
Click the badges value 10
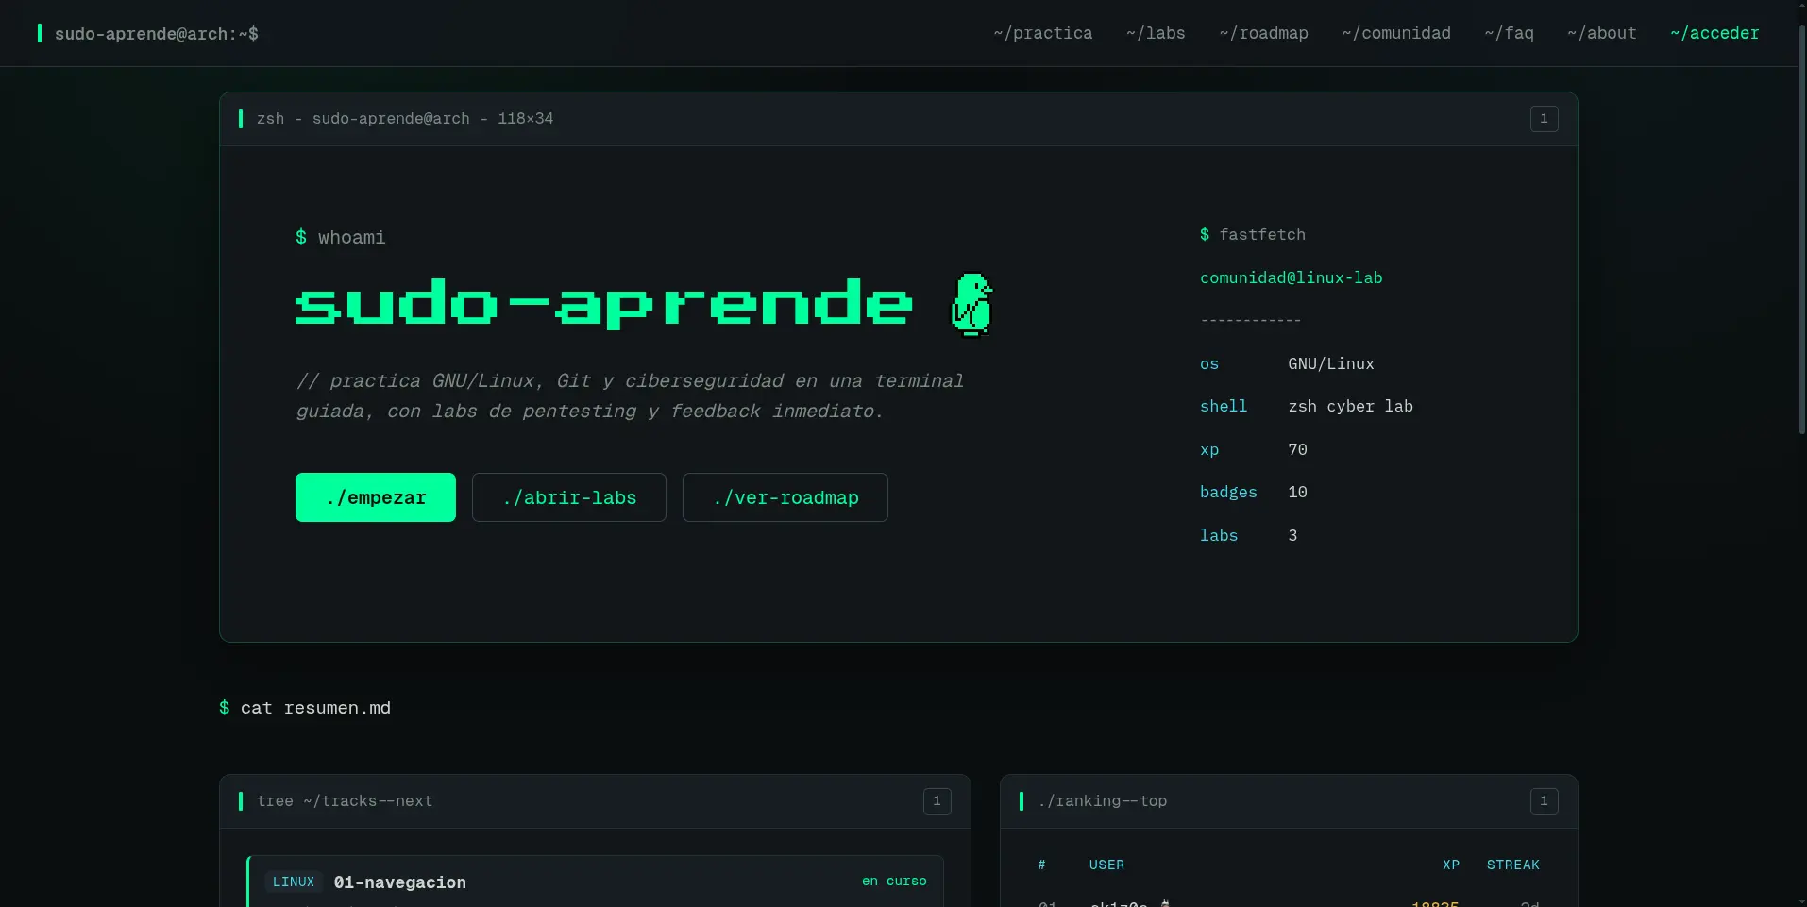[1298, 492]
